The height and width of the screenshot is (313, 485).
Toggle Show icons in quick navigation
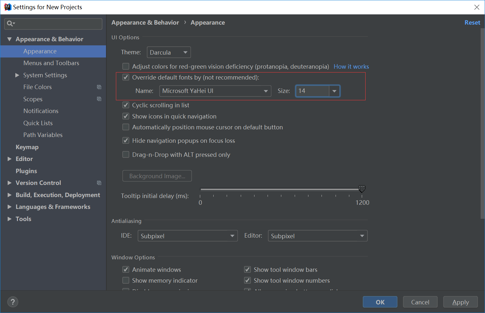[x=126, y=116]
